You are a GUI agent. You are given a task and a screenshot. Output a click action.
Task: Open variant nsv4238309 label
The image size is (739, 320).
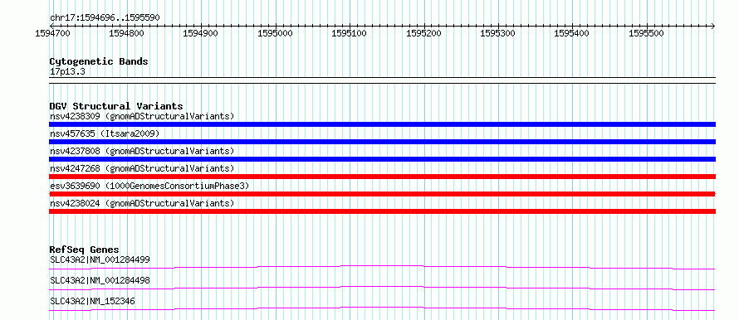pyautogui.click(x=142, y=116)
